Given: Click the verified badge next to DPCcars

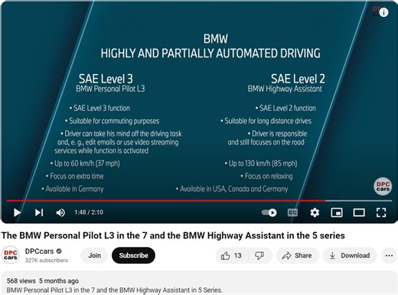Looking at the screenshot, I should pyautogui.click(x=59, y=251).
